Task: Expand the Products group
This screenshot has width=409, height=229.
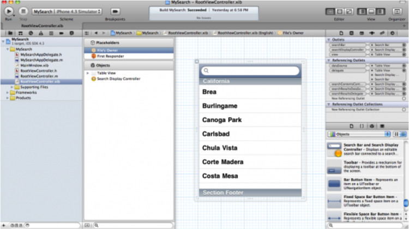Action: [8, 98]
